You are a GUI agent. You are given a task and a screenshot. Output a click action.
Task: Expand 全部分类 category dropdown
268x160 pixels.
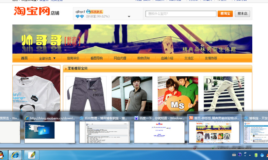(x=47, y=58)
